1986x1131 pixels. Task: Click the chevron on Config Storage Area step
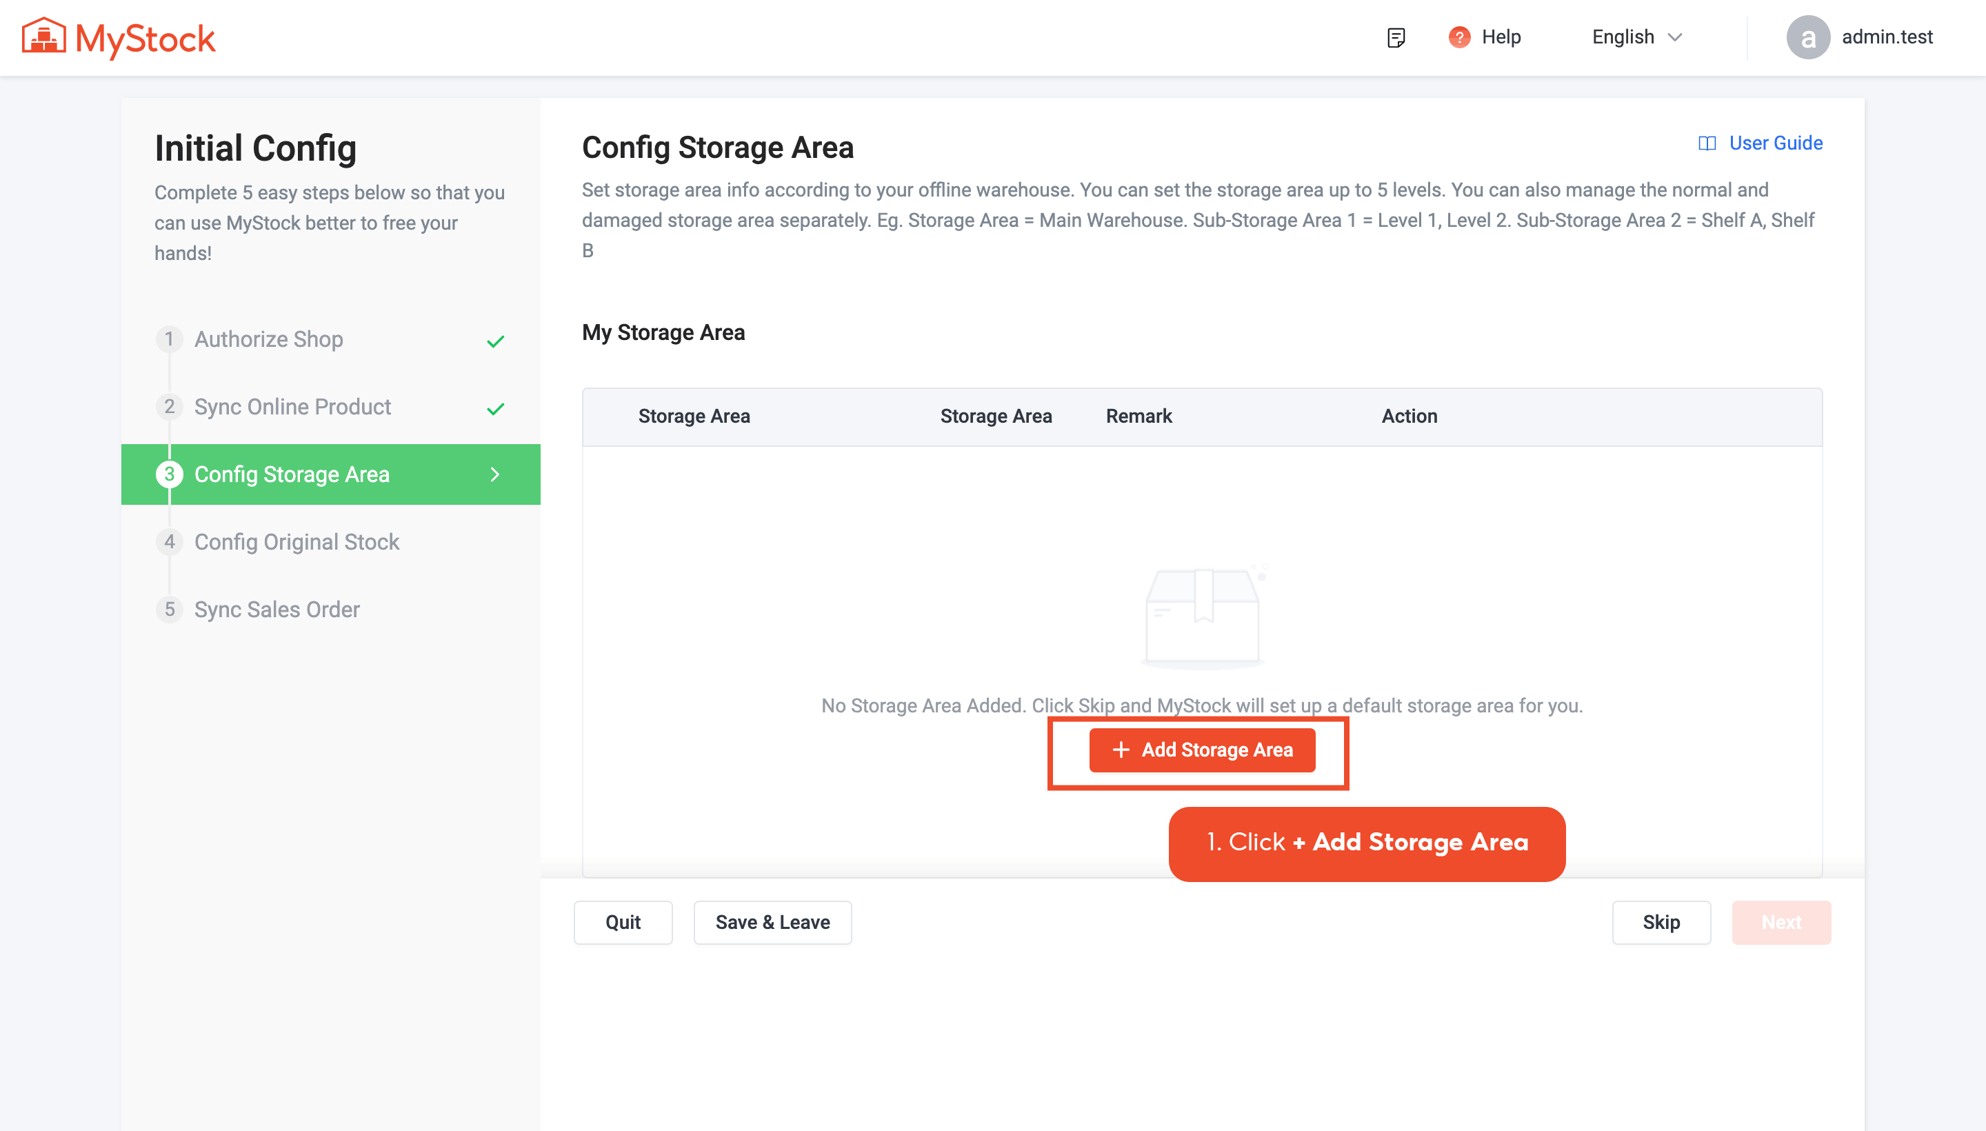[496, 474]
